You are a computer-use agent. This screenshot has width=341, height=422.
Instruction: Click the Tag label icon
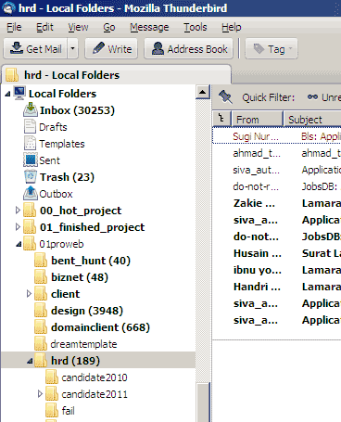coord(259,48)
